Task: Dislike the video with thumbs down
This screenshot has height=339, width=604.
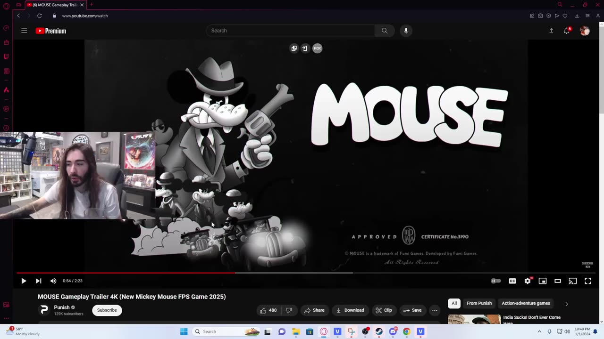Action: pyautogui.click(x=289, y=310)
